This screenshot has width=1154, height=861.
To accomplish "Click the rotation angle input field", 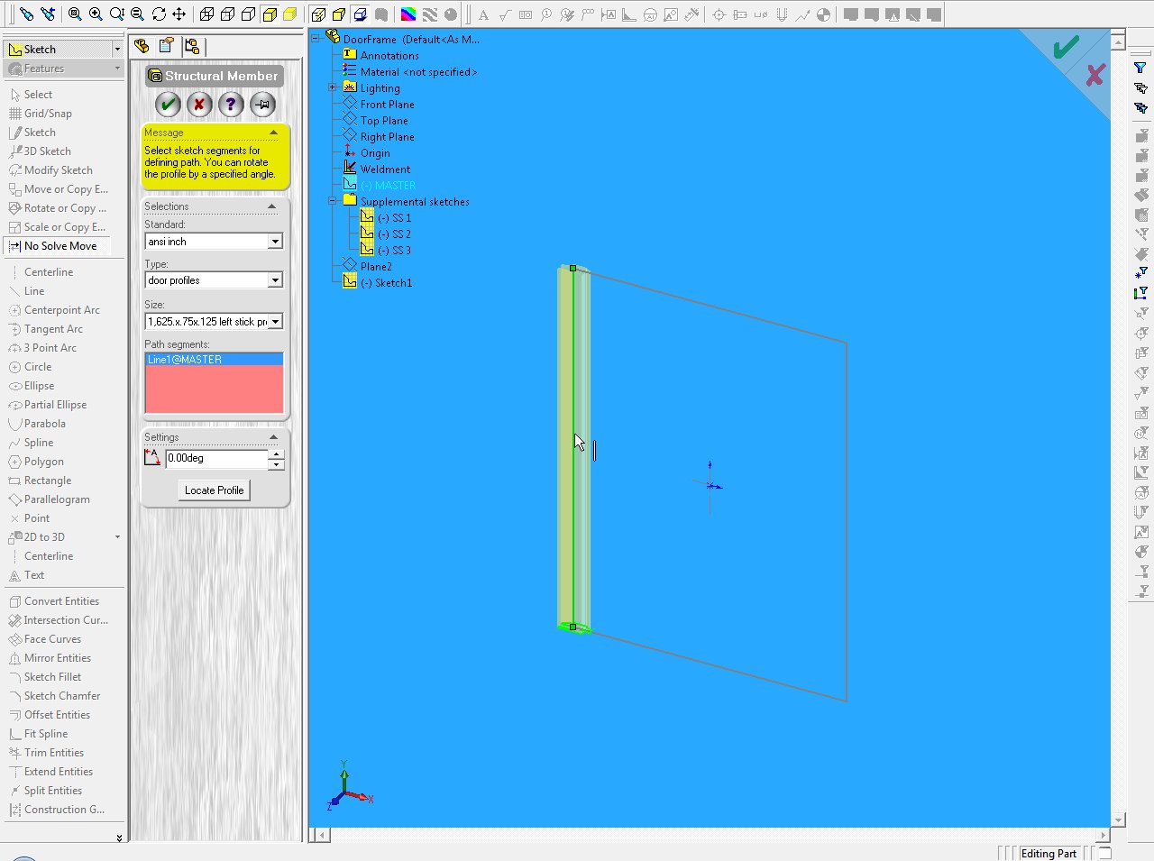I will [215, 458].
